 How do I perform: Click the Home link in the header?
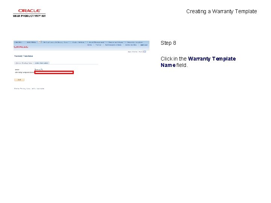(x=90, y=45)
